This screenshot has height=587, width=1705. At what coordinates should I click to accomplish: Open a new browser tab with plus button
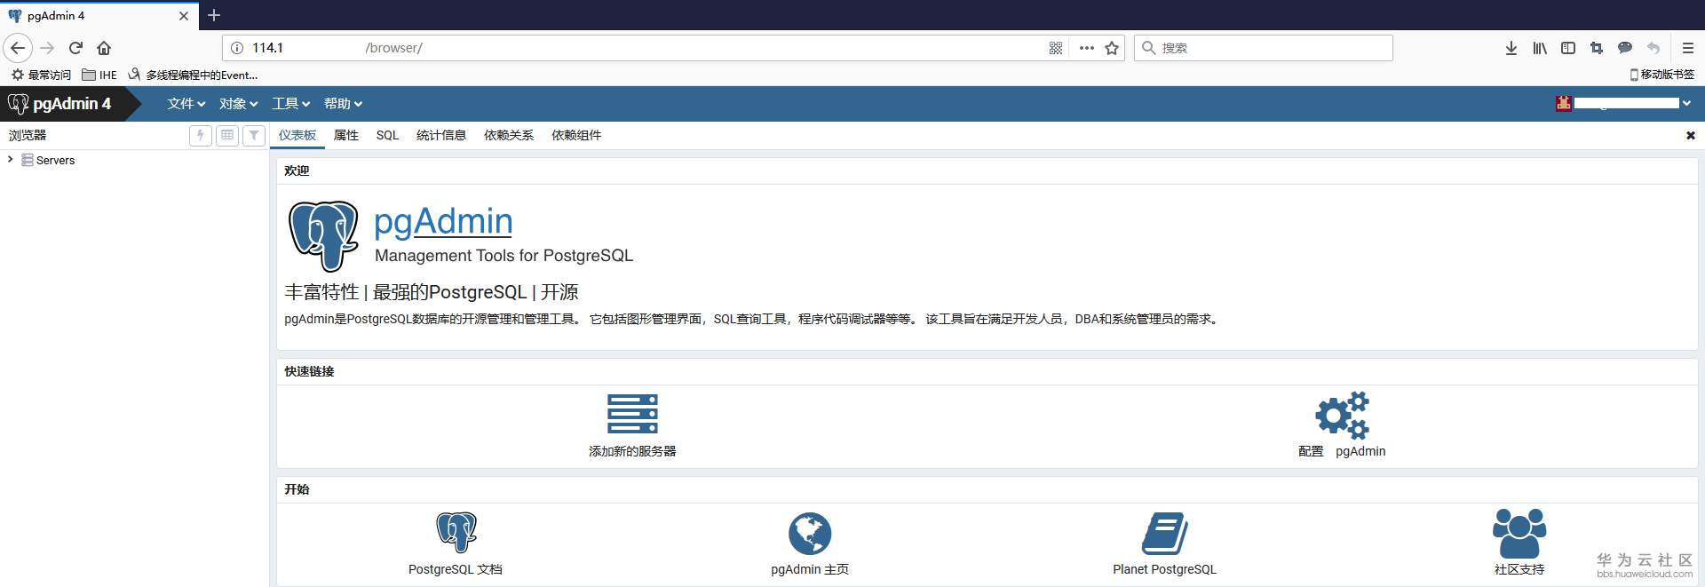214,15
